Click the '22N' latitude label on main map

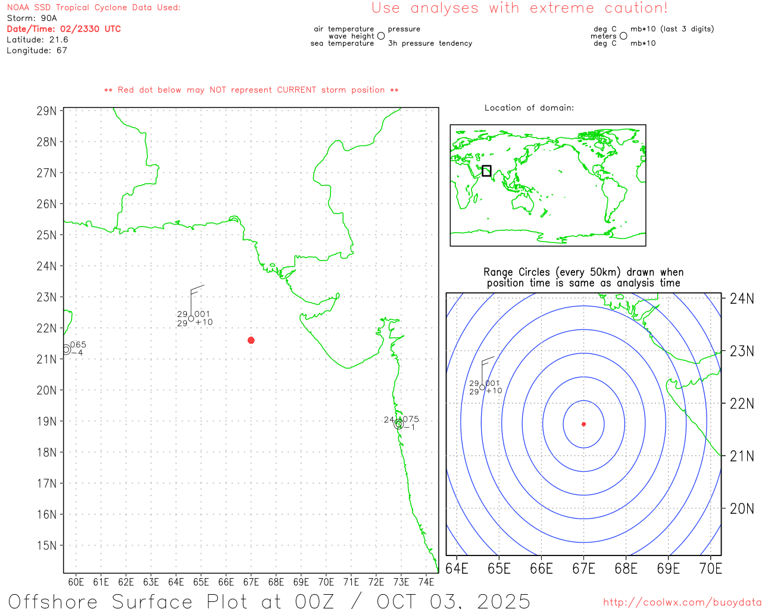[46, 328]
